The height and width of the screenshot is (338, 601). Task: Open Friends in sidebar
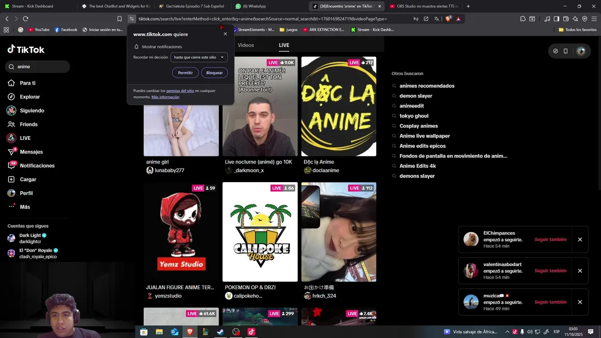coord(23,124)
